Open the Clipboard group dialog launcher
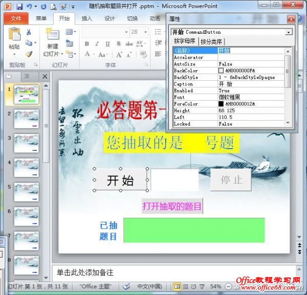Image resolution: width=307 pixels, height=295 pixels. tap(36, 64)
